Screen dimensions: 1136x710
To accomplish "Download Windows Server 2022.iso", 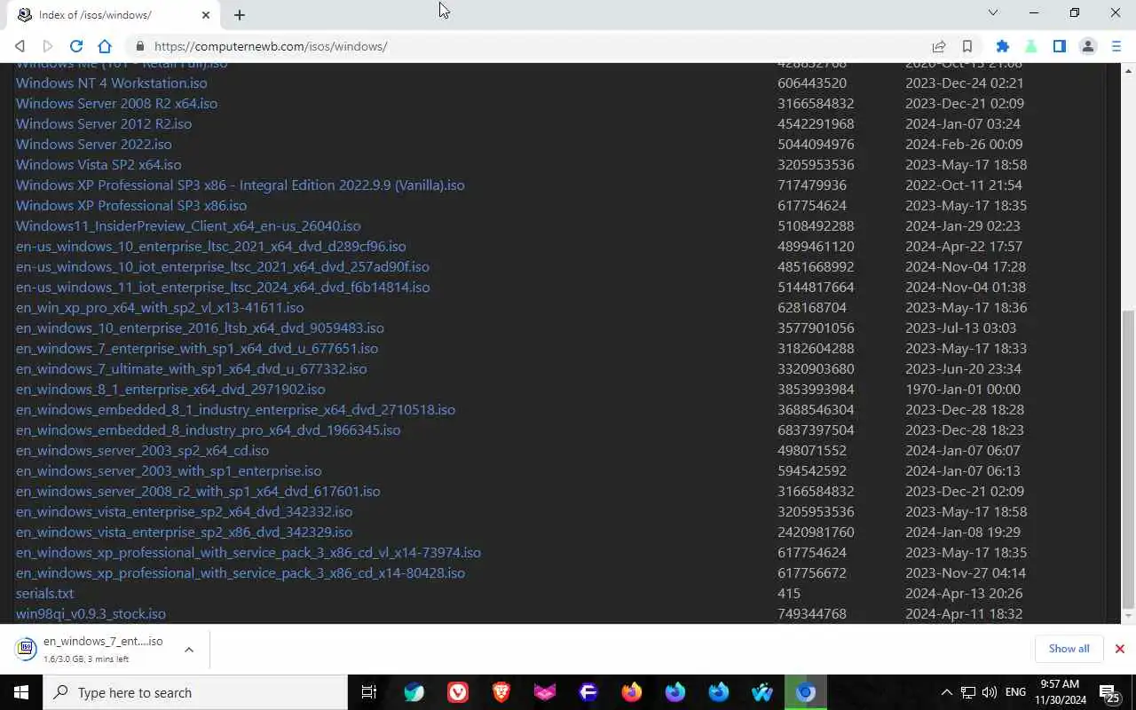I will pyautogui.click(x=94, y=144).
